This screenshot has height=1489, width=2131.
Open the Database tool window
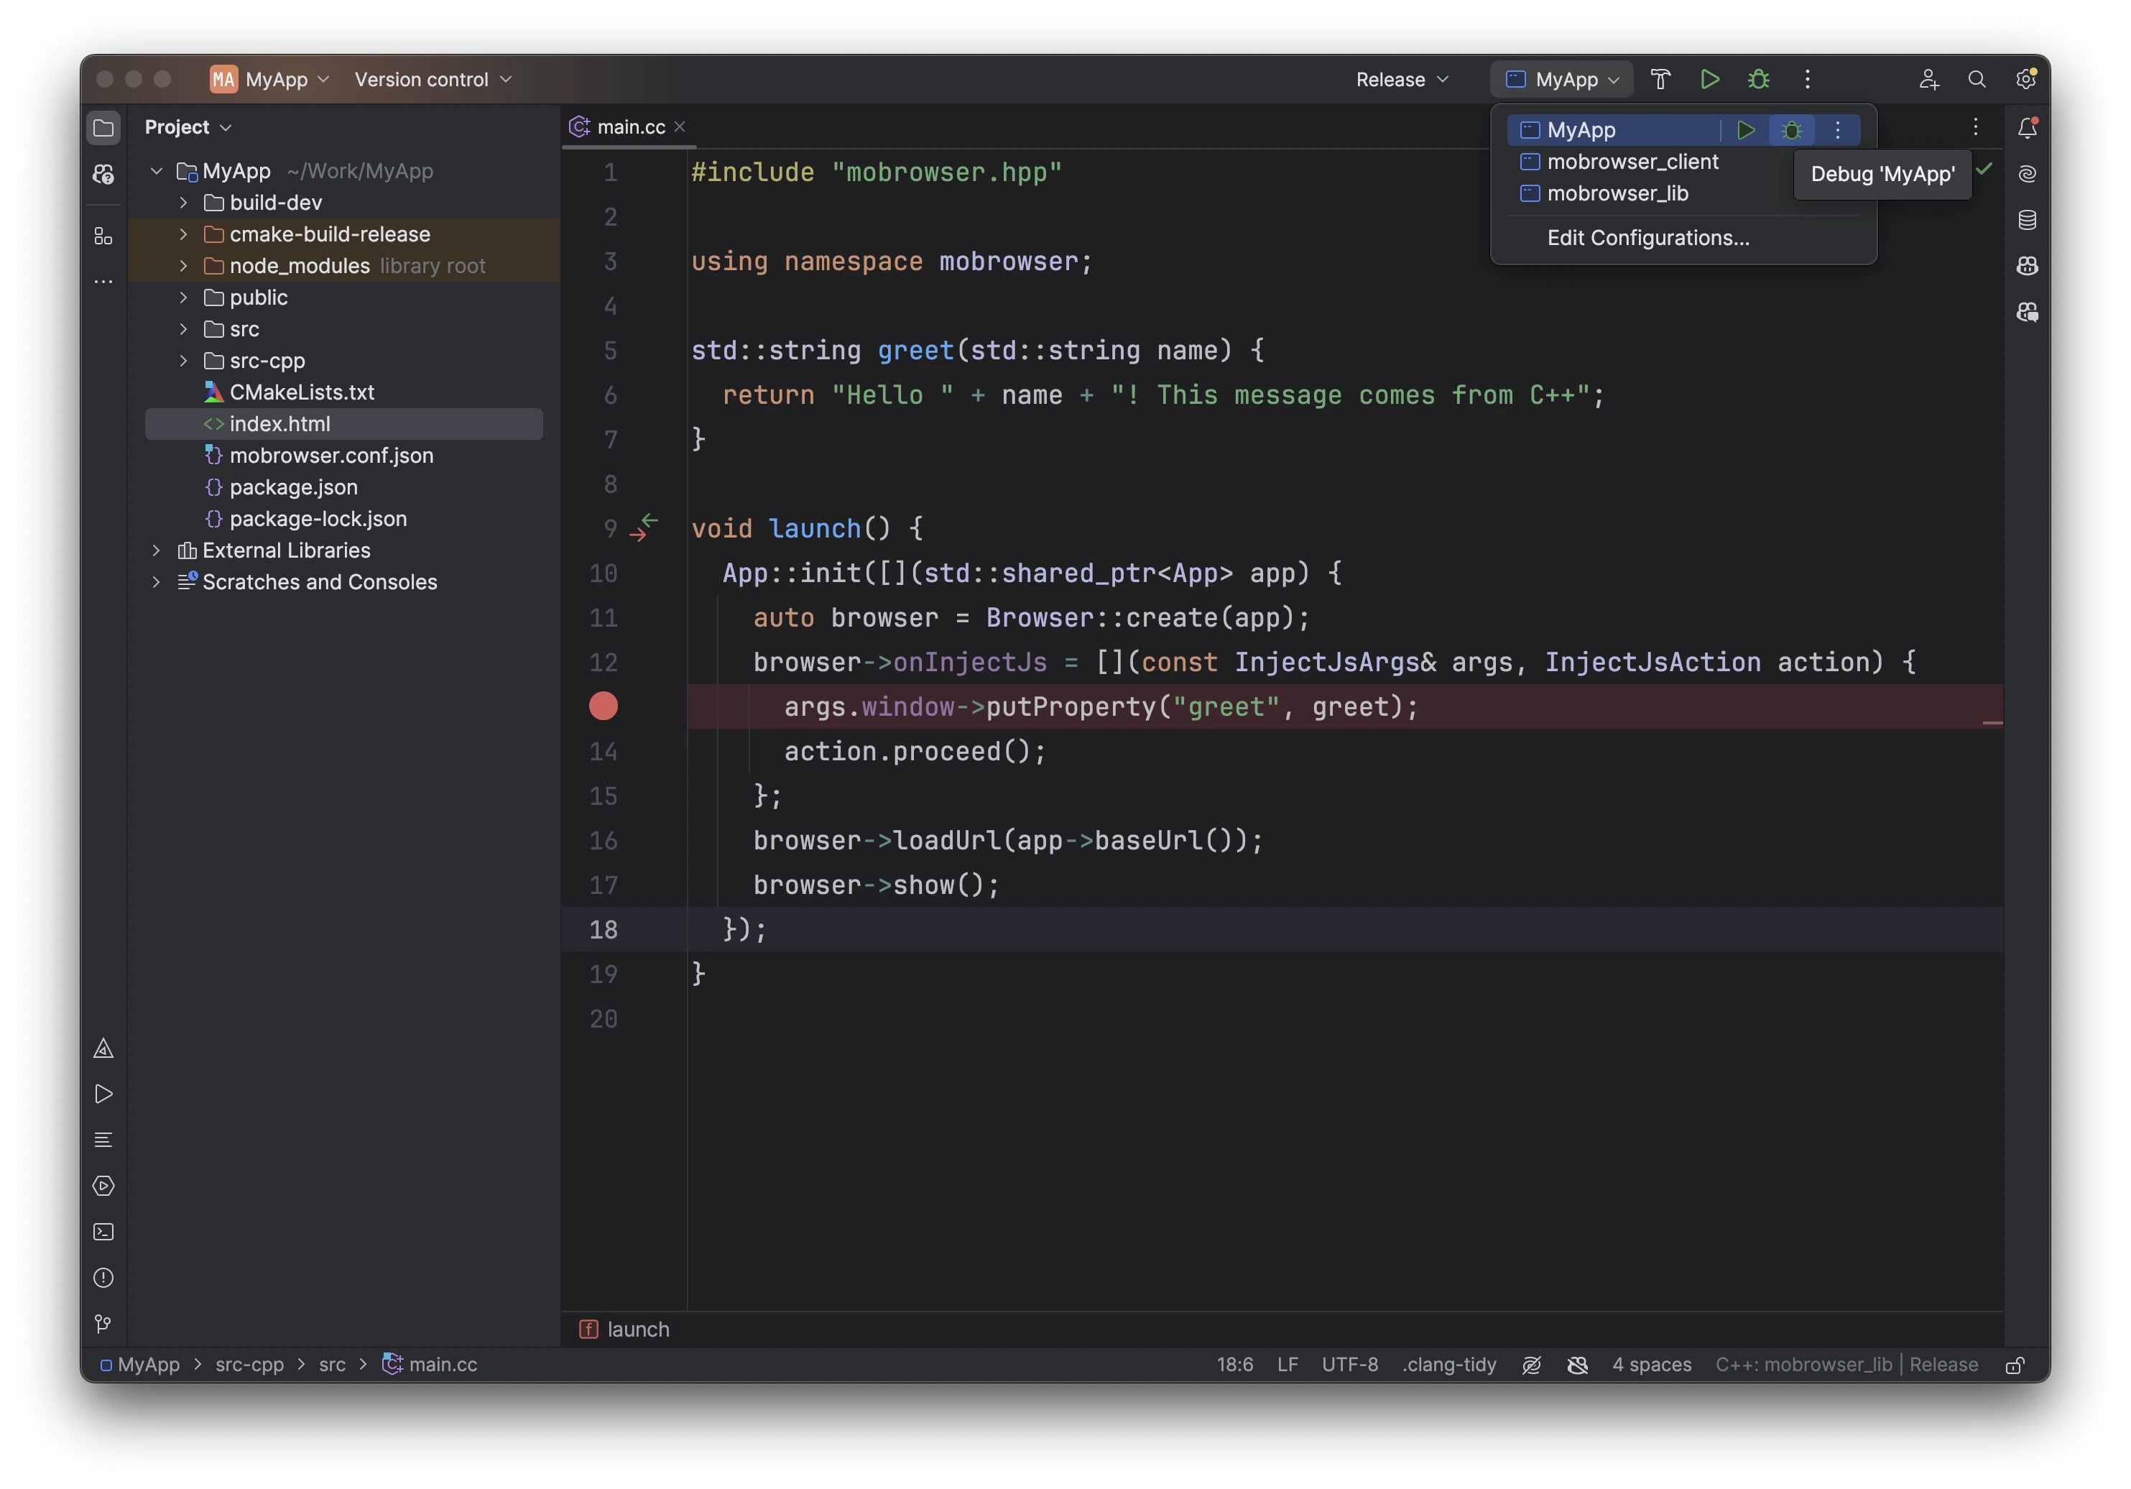2027,220
